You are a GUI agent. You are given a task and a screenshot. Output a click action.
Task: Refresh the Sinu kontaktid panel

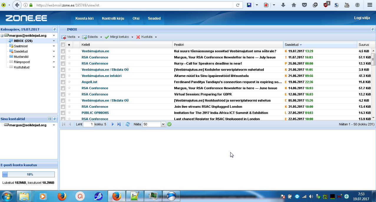point(54,119)
